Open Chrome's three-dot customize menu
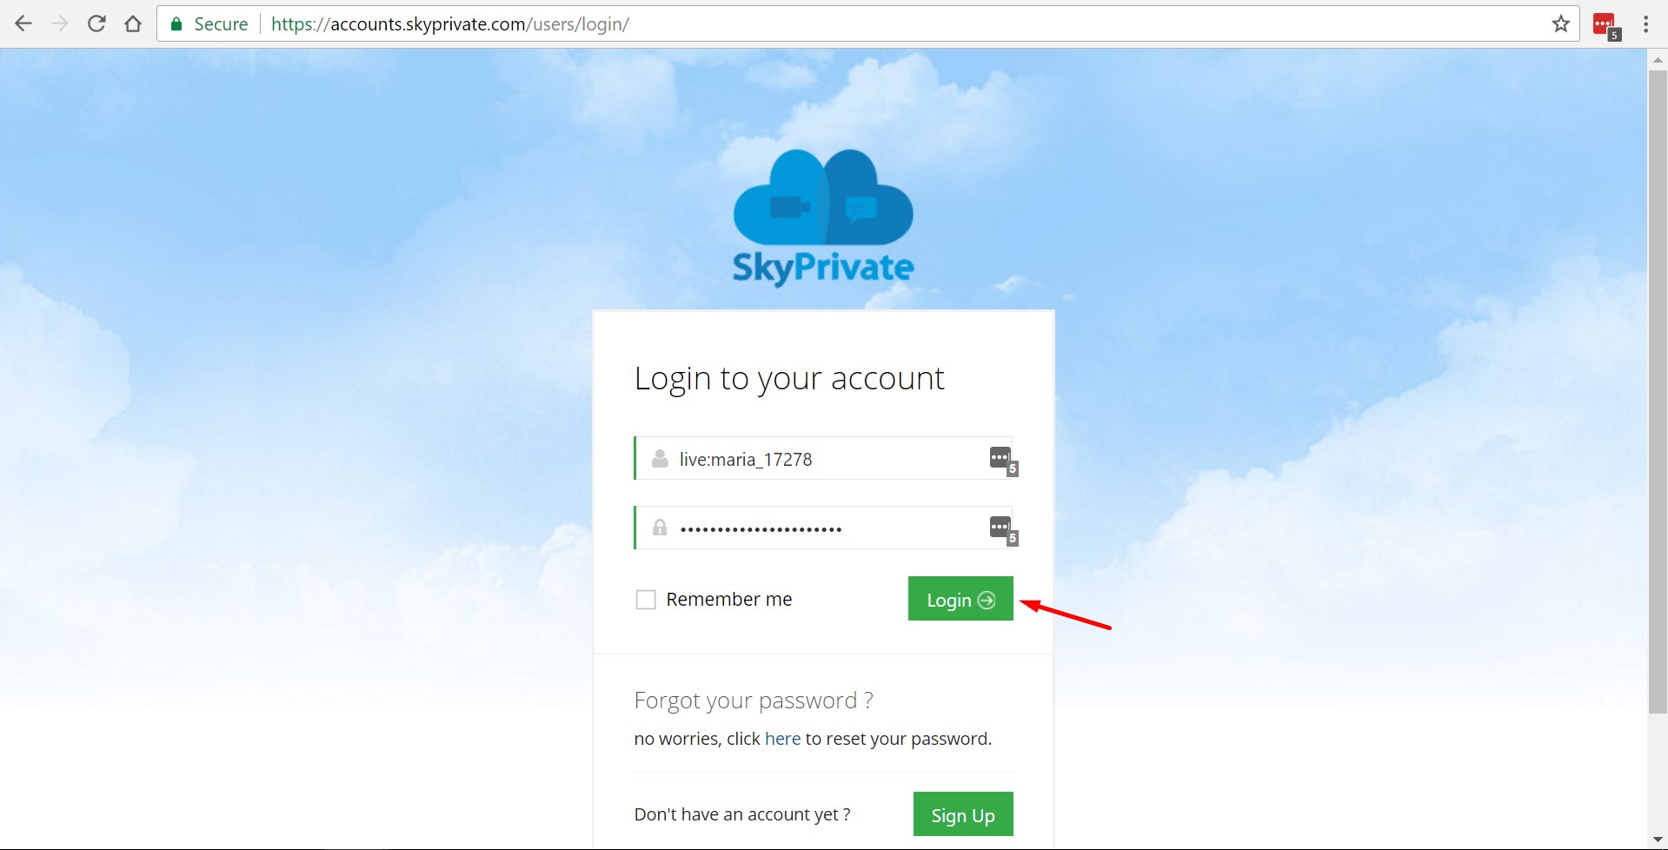The height and width of the screenshot is (850, 1668). (1645, 23)
